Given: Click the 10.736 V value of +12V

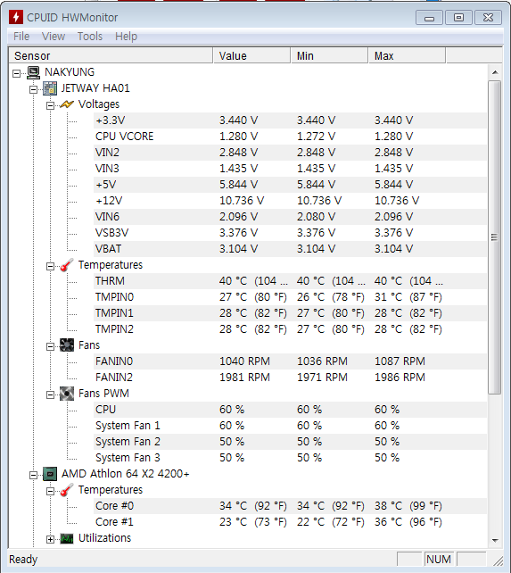Looking at the screenshot, I should tap(242, 201).
